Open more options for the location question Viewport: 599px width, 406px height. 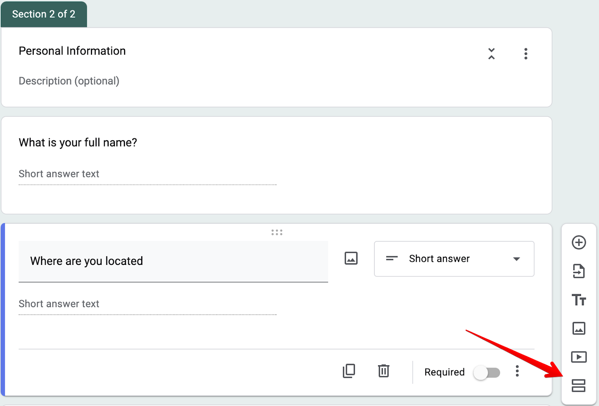[x=517, y=371]
